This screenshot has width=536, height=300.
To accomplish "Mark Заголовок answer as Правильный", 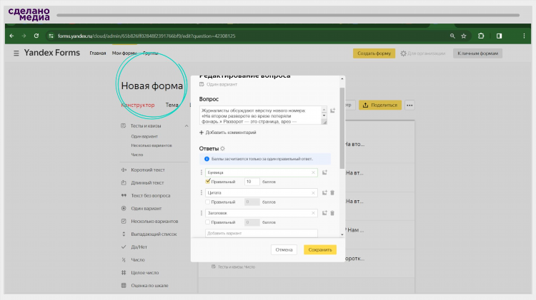I will point(208,222).
